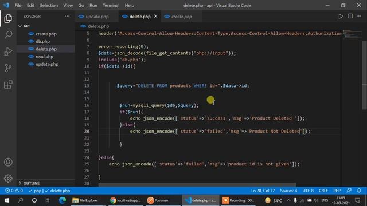The image size is (367, 206).
Task: Open the Edit menu
Action: coord(30,5)
